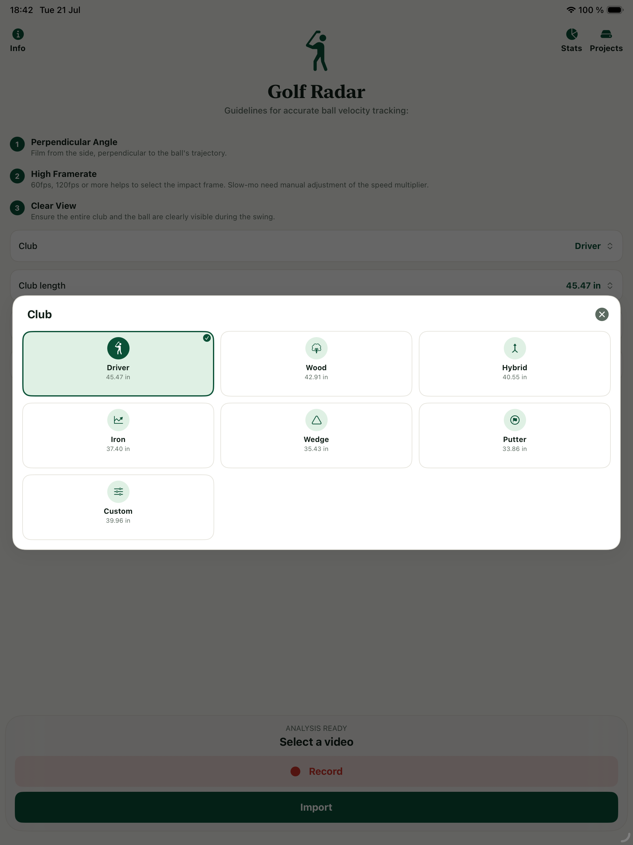Click the red Record dot icon
Viewport: 633px width, 845px height.
tap(295, 771)
